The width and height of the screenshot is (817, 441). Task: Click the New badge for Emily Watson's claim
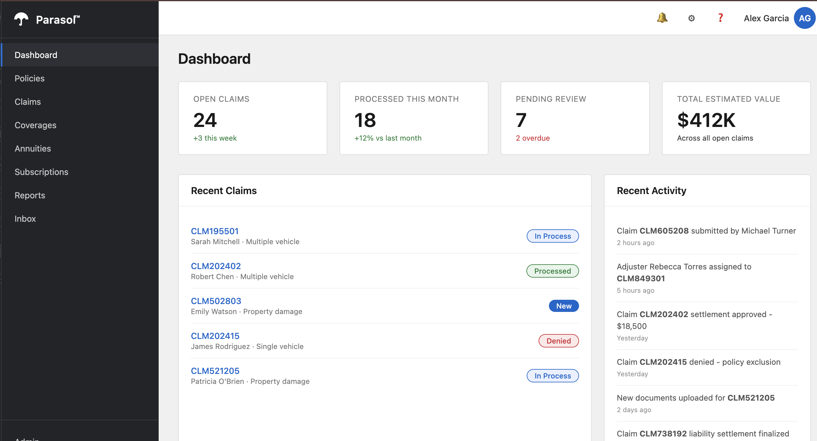click(x=564, y=306)
